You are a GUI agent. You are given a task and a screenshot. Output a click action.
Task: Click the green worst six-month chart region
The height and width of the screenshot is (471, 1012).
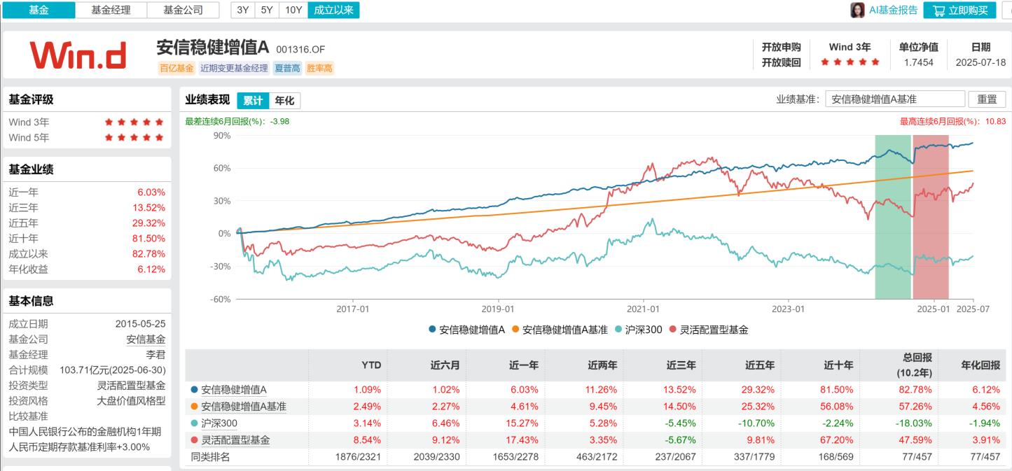point(892,217)
